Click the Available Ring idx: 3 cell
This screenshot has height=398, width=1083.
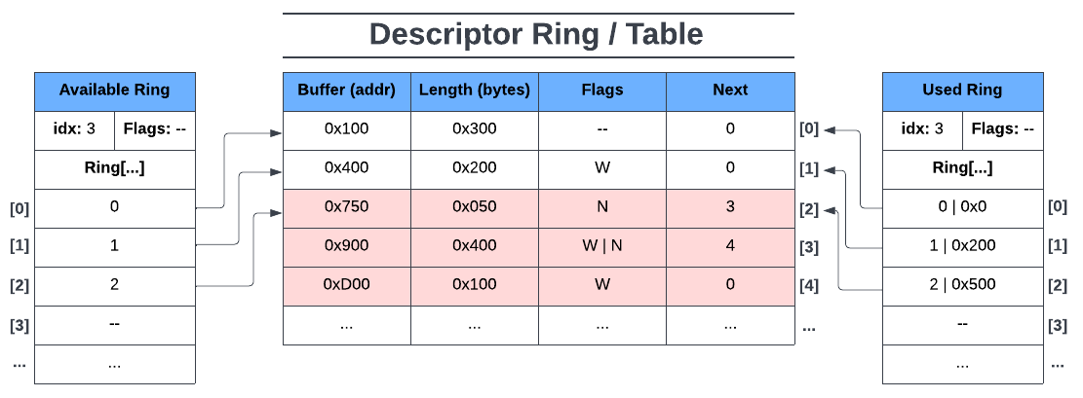coord(74,129)
